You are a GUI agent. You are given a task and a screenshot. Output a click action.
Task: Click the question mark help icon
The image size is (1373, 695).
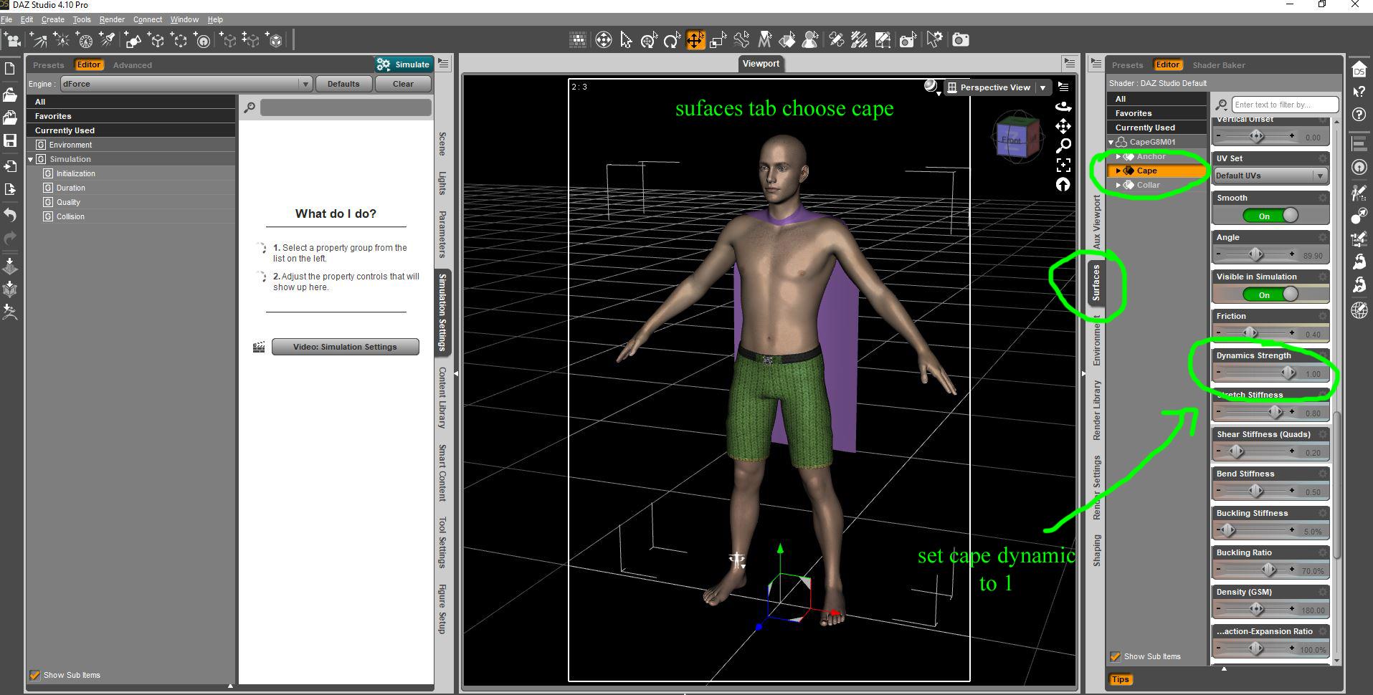pyautogui.click(x=1359, y=115)
